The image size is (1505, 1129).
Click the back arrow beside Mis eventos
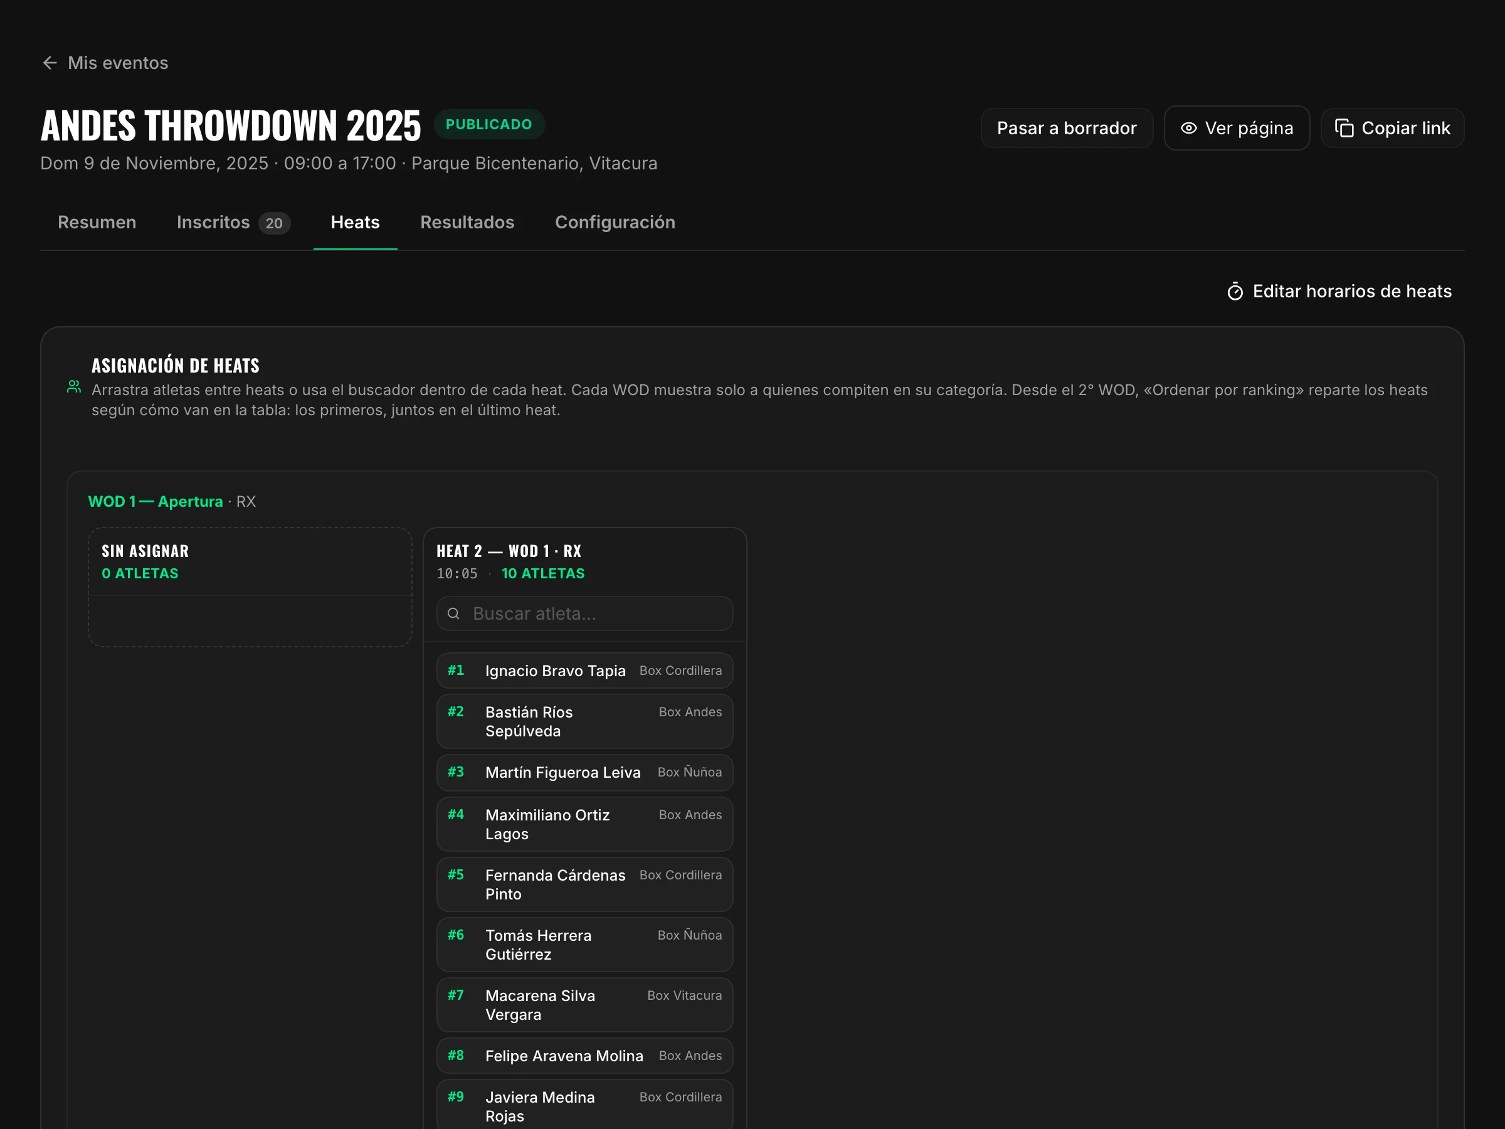click(50, 63)
